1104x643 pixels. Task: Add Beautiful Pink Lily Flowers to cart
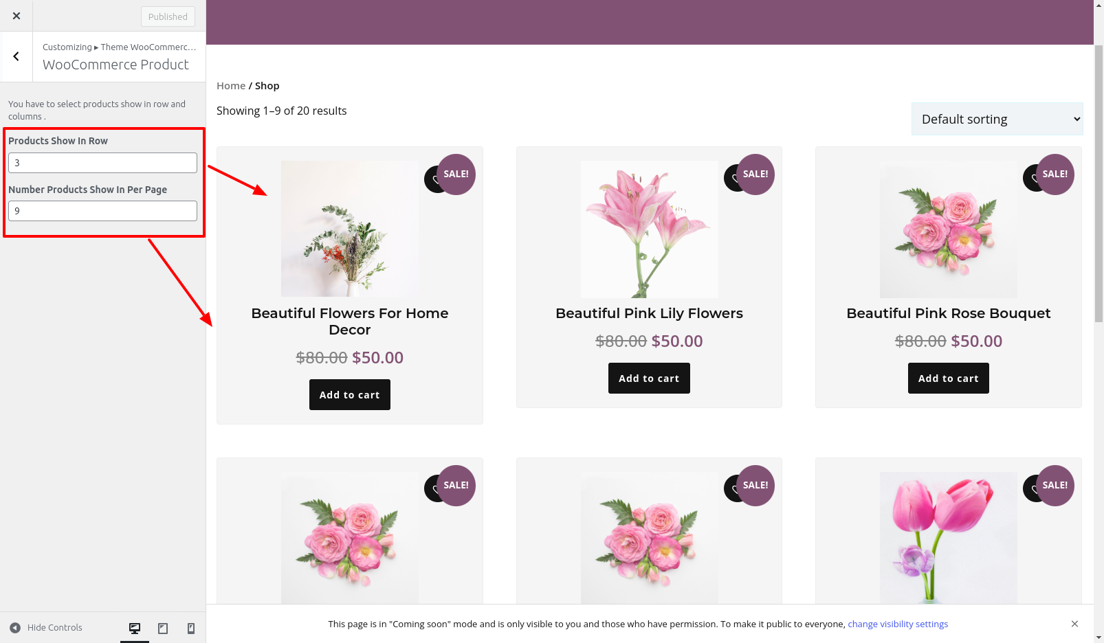coord(649,379)
